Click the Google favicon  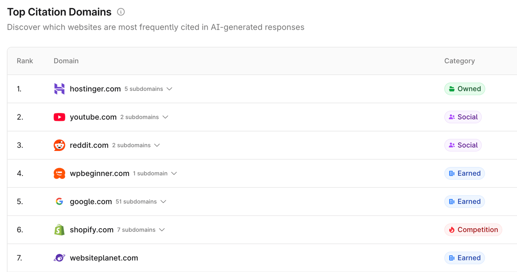click(x=59, y=201)
